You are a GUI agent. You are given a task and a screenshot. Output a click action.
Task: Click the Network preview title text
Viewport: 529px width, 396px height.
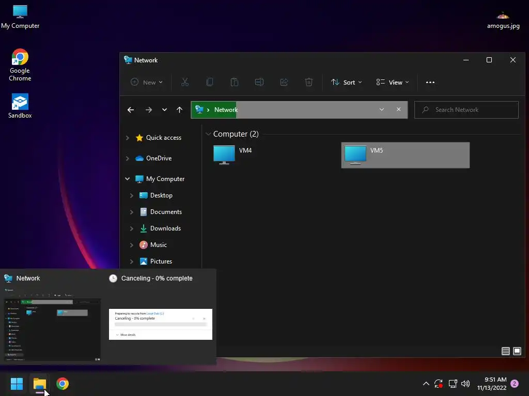point(28,278)
